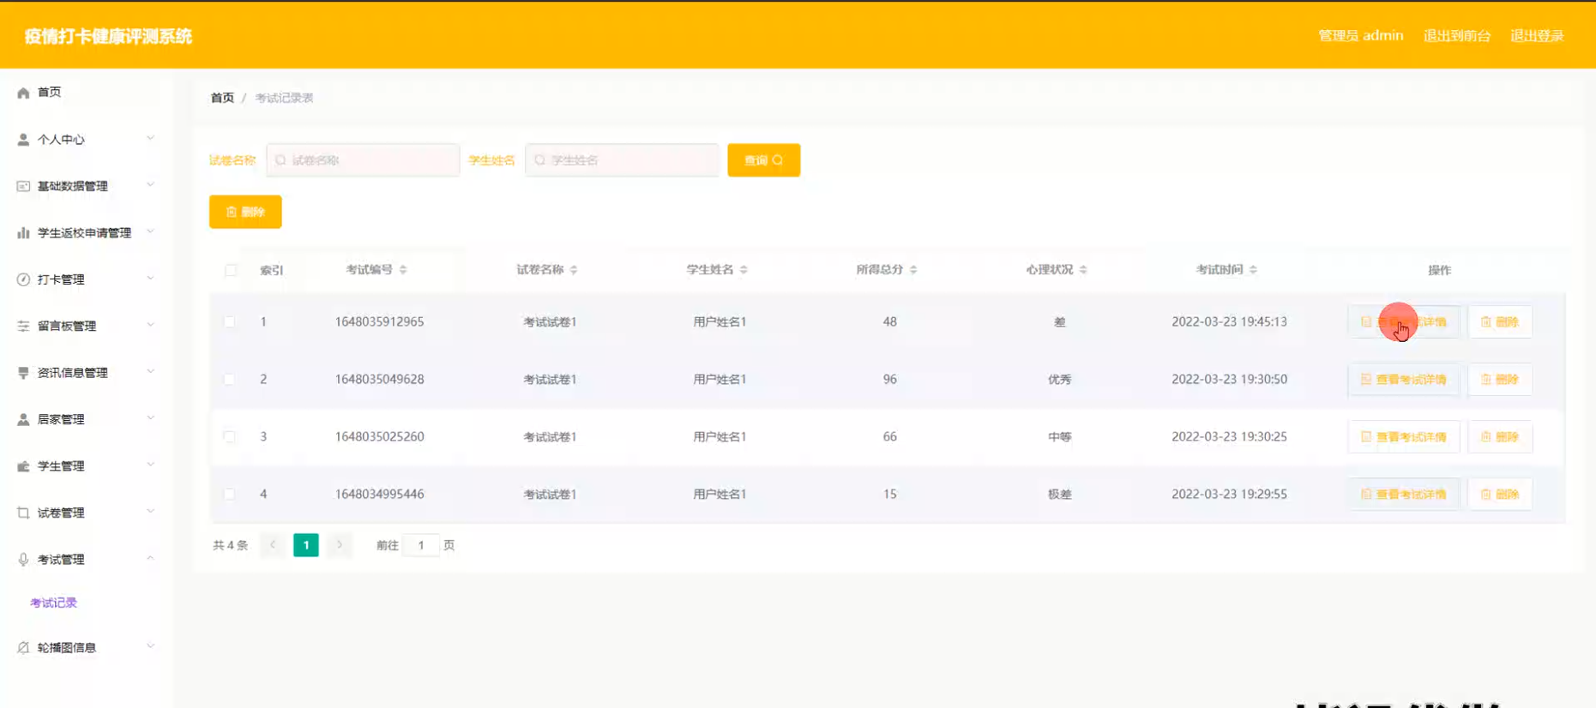Go to previous page with left arrow
The image size is (1596, 708).
(273, 545)
